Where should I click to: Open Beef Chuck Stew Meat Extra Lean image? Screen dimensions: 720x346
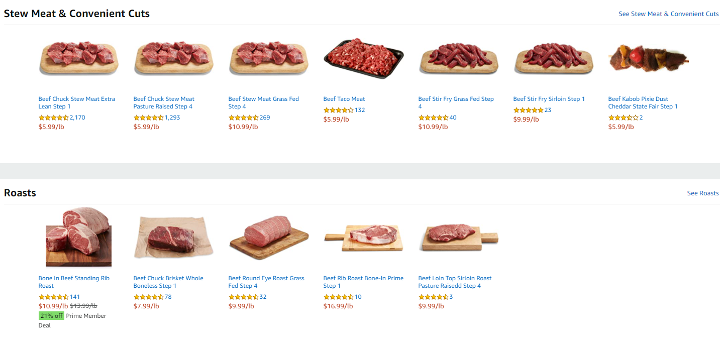coord(78,58)
